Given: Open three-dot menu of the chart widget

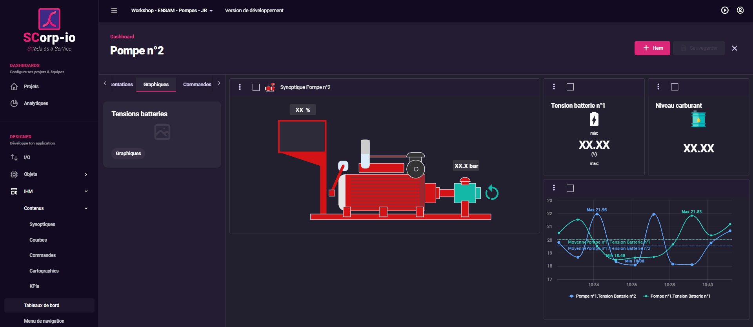Looking at the screenshot, I should pyautogui.click(x=554, y=188).
